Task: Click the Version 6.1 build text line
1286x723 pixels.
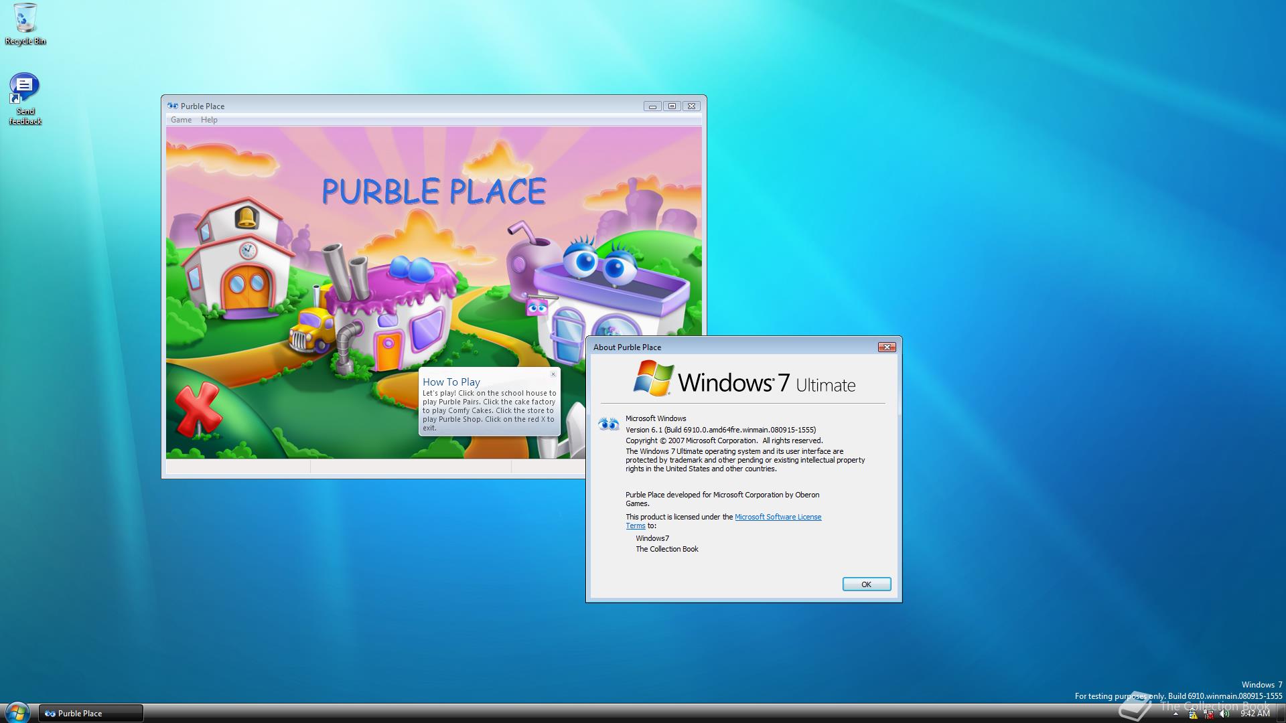Action: pos(721,430)
